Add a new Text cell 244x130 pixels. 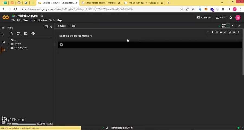72,26
